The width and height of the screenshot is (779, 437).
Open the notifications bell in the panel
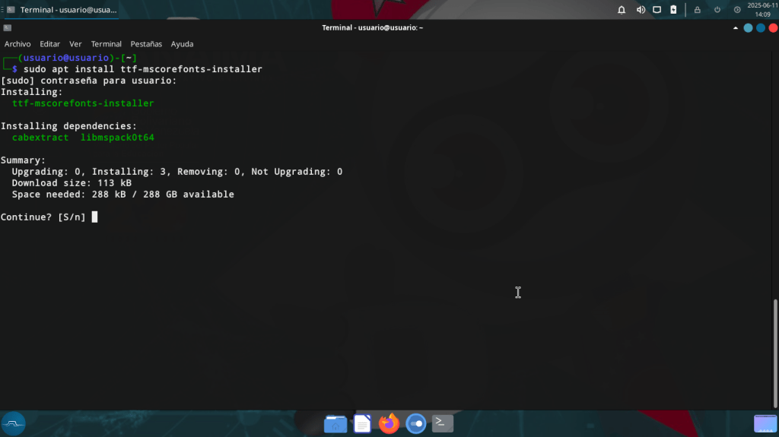coord(622,10)
